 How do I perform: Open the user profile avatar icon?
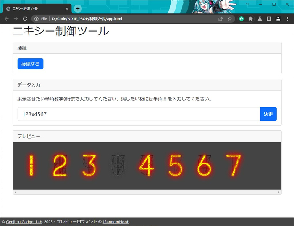pyautogui.click(x=278, y=19)
